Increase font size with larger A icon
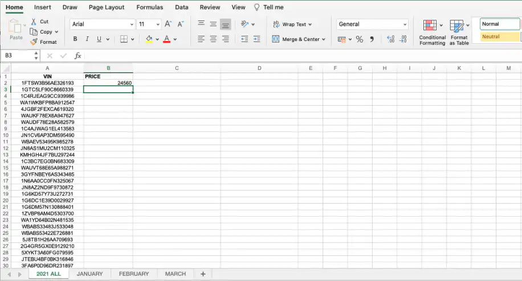 tap(169, 24)
